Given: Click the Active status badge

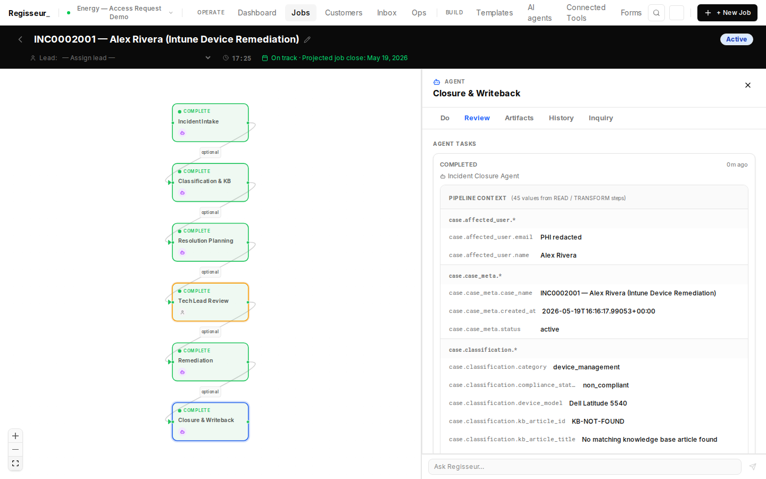Looking at the screenshot, I should [736, 39].
